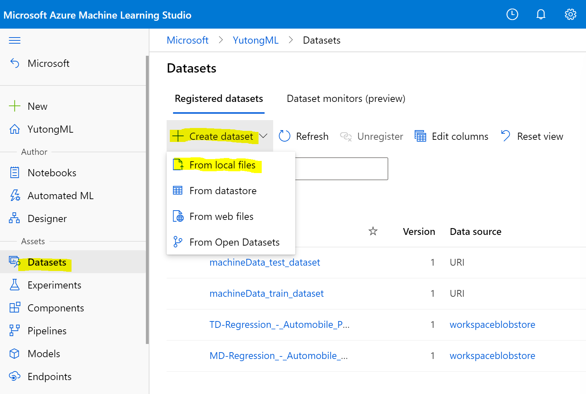Select Designer in the sidebar
This screenshot has width=586, height=394.
pyautogui.click(x=73, y=218)
